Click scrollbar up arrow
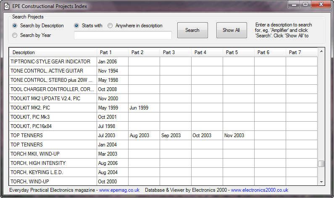This screenshot has height=198, width=334. point(321,51)
